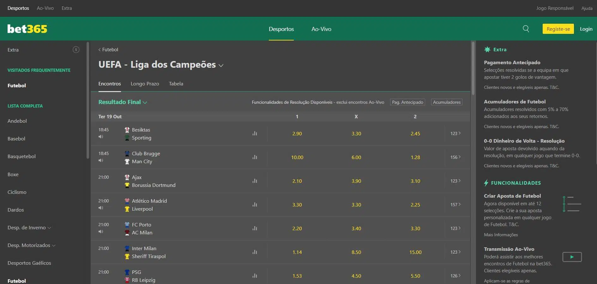Image resolution: width=597 pixels, height=284 pixels.
Task: Click the left sidebar scrollbar
Action: pyautogui.click(x=88, y=100)
